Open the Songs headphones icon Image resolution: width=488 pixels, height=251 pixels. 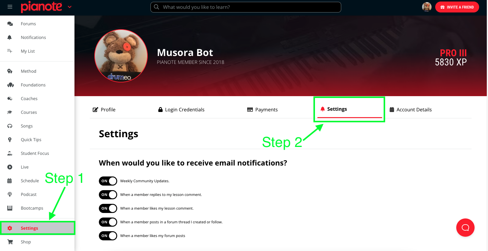pos(10,126)
